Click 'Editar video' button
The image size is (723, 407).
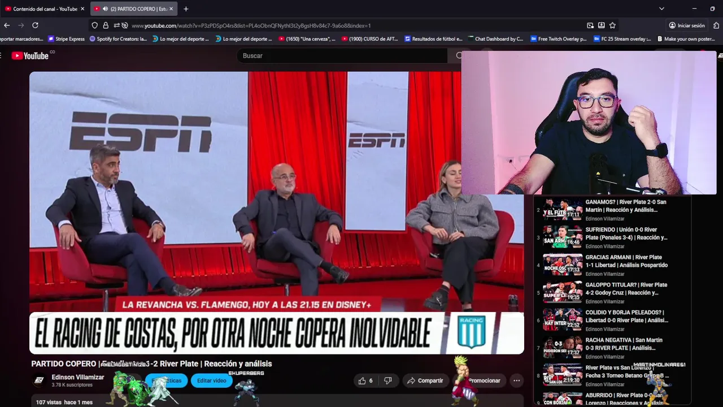point(212,380)
